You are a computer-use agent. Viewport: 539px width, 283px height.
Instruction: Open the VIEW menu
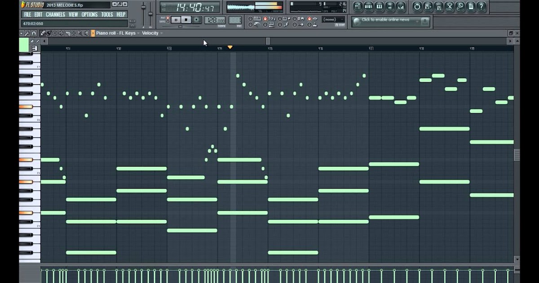pos(73,14)
